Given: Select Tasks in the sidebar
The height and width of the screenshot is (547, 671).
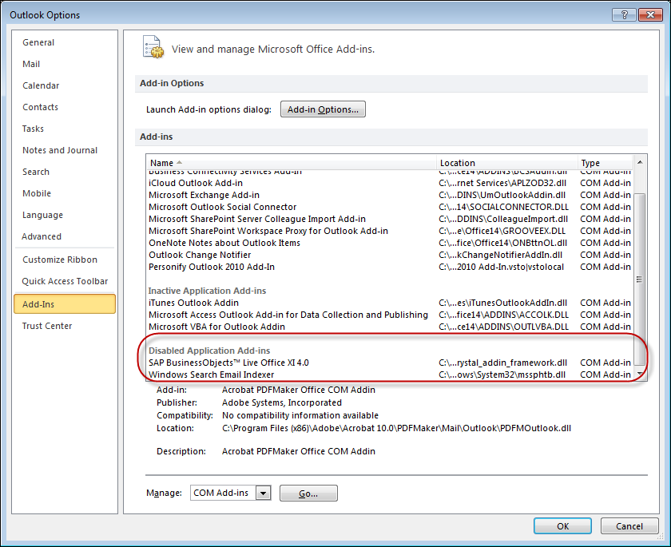Looking at the screenshot, I should (33, 129).
